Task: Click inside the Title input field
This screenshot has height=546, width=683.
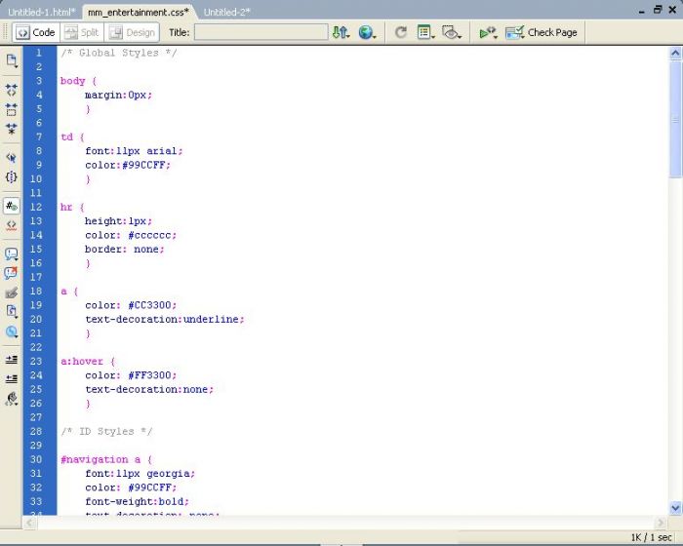Action: [261, 32]
